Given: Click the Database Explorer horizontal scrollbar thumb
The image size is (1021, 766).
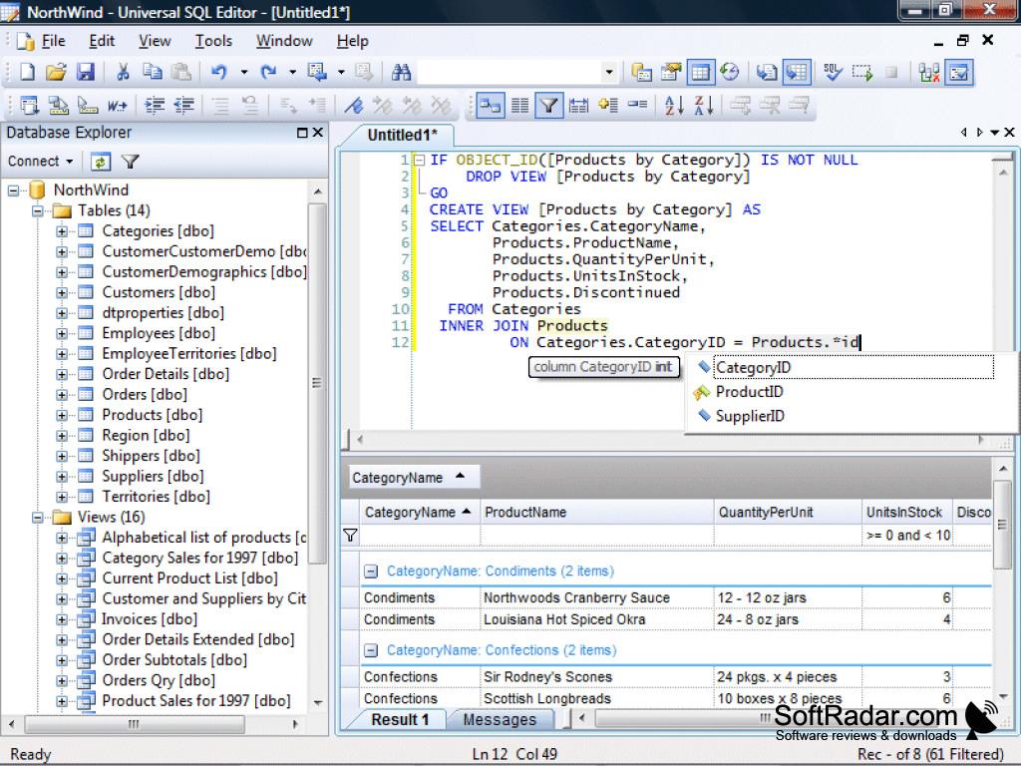Looking at the screenshot, I should pyautogui.click(x=135, y=724).
